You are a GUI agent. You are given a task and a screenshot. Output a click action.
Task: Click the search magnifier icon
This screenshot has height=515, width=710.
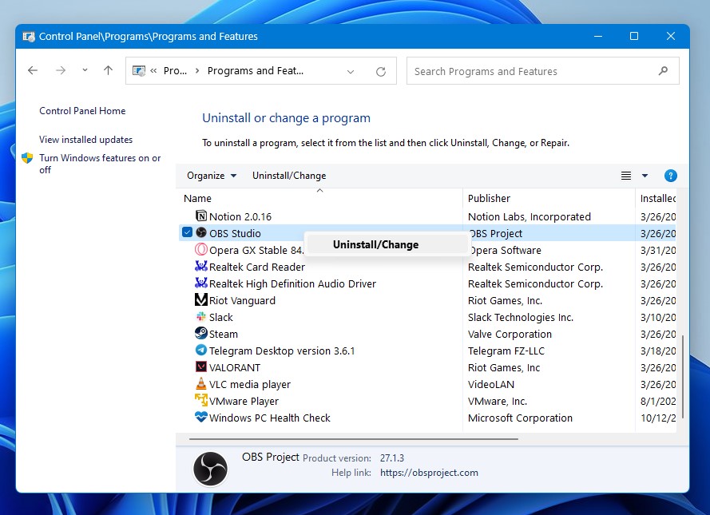tap(663, 70)
